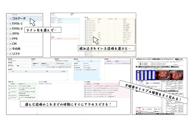Open the JFFG row document icon

pos(10,34)
